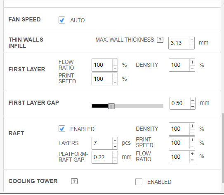Increase Raft print speed value
This screenshot has height=195, width=224.
[x=192, y=140]
